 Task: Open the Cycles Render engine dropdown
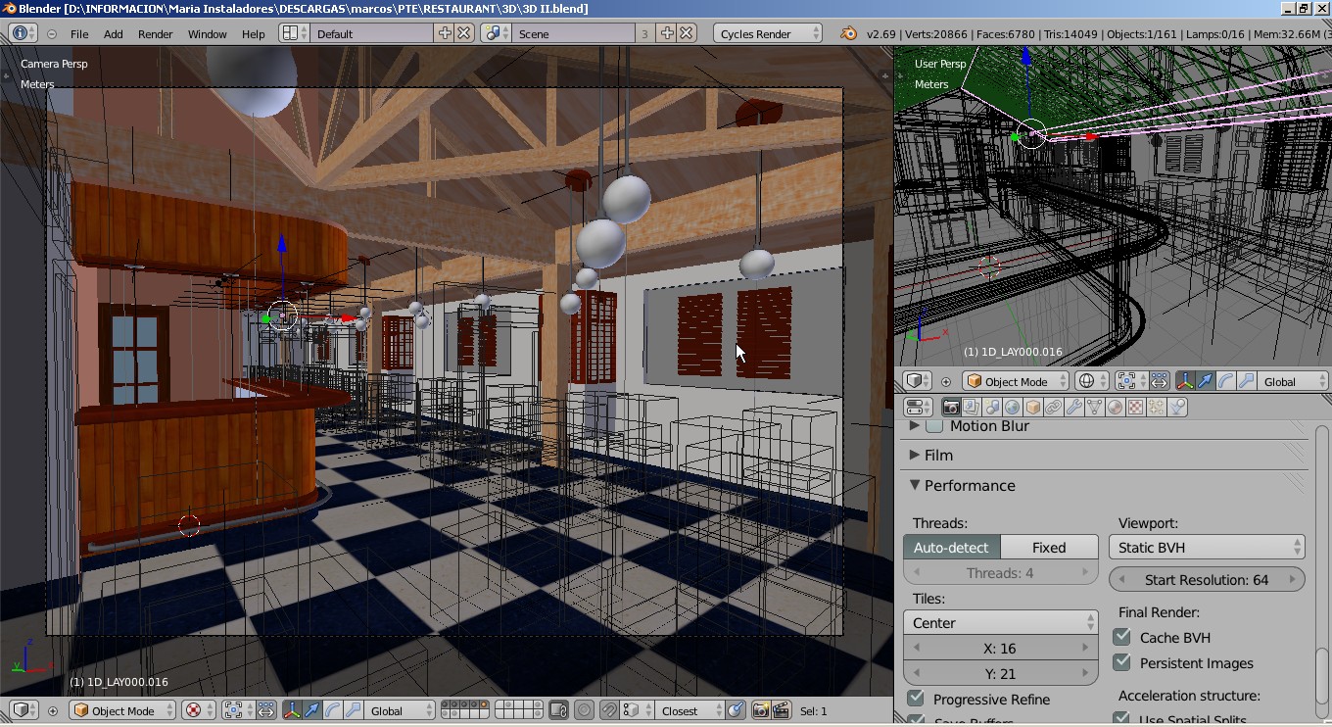point(768,33)
